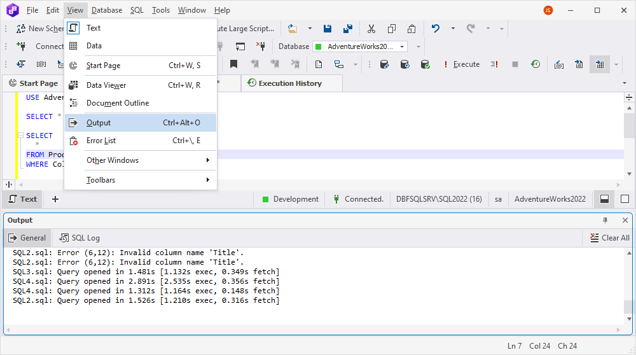This screenshot has height=355, width=636.
Task: Click the Text view tab at editor bottom
Action: (23, 199)
